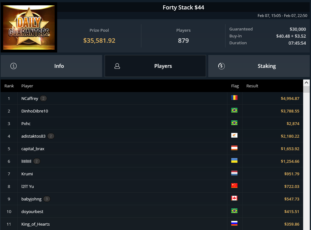Click the $359.86 result
This screenshot has width=311, height=230.
pyautogui.click(x=292, y=224)
